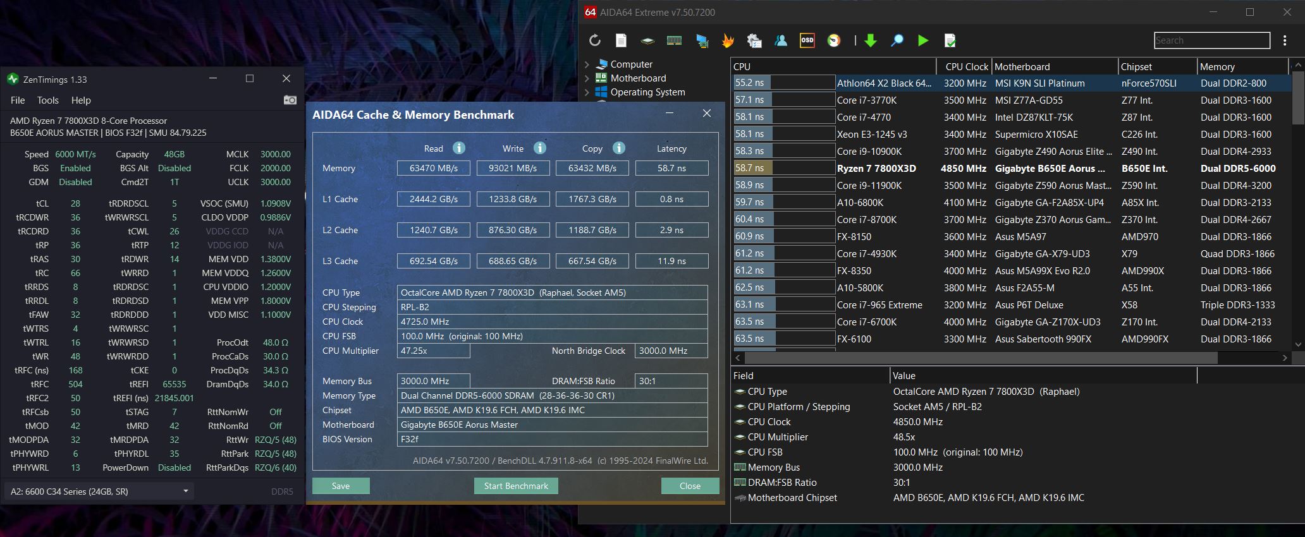
Task: Click the info icon next to Copy
Action: pyautogui.click(x=619, y=148)
